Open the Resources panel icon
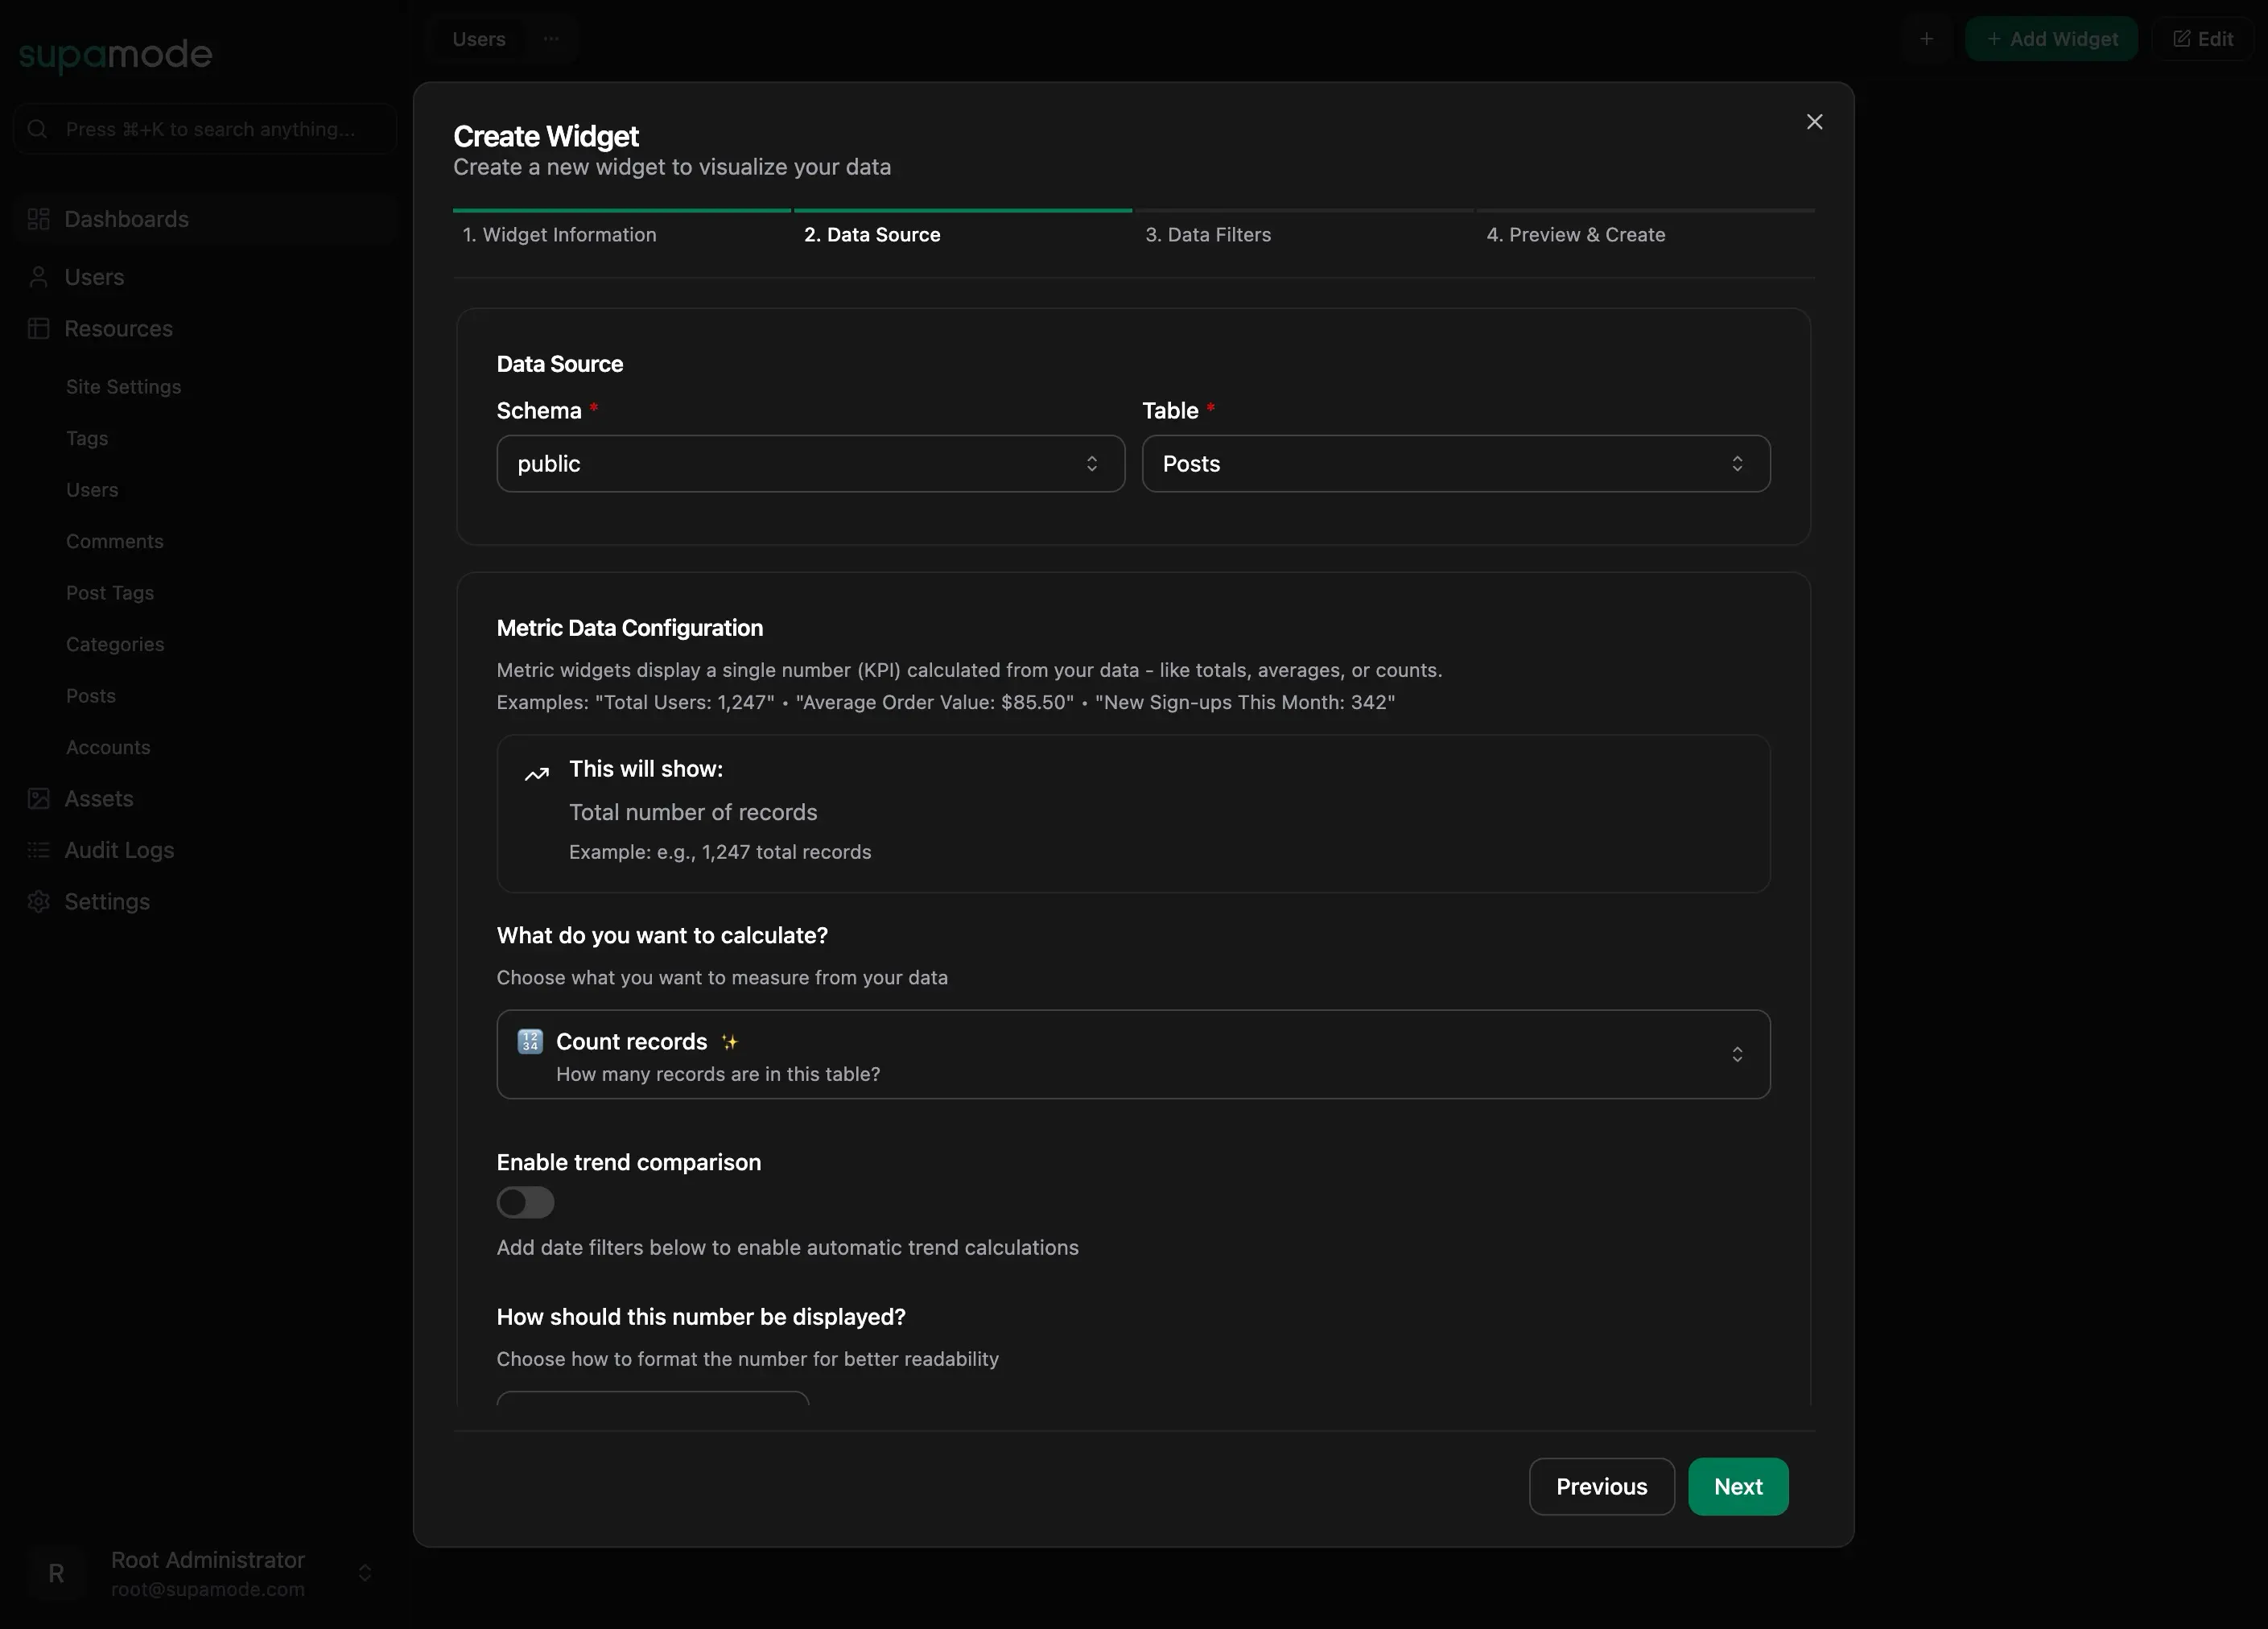This screenshot has width=2268, height=1629. coord(38,328)
